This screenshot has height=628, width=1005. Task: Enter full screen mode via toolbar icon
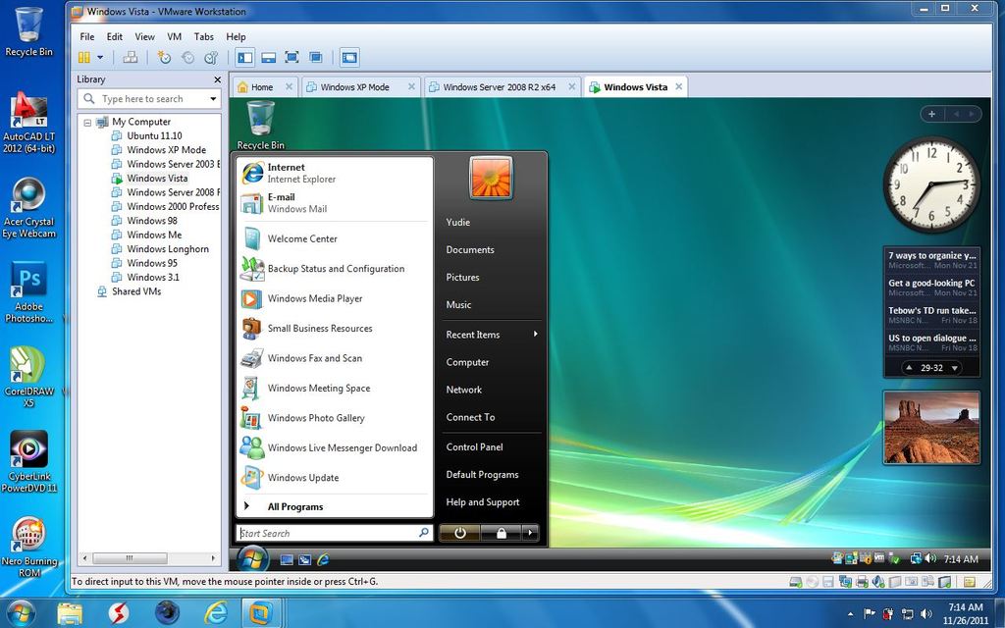[291, 58]
